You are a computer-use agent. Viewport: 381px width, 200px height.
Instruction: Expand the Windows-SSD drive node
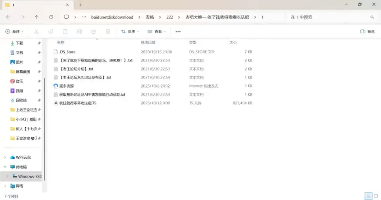tap(7, 177)
